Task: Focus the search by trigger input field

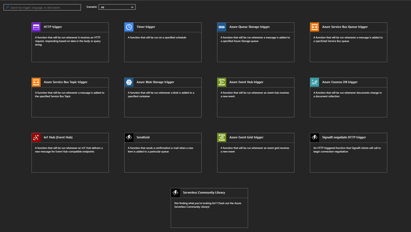Action: coord(42,8)
